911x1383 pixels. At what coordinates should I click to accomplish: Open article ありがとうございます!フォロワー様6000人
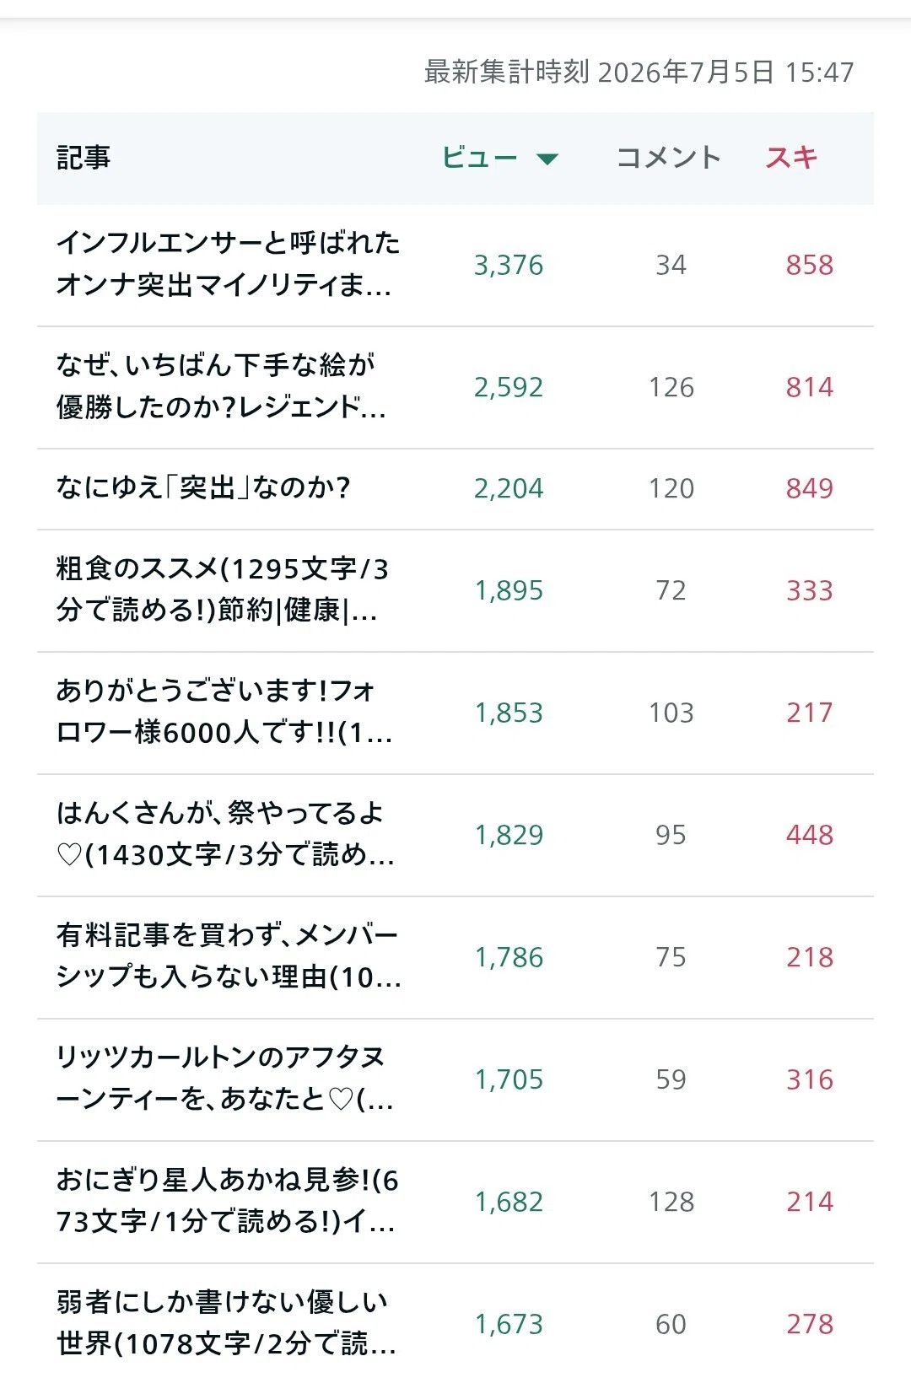[224, 713]
